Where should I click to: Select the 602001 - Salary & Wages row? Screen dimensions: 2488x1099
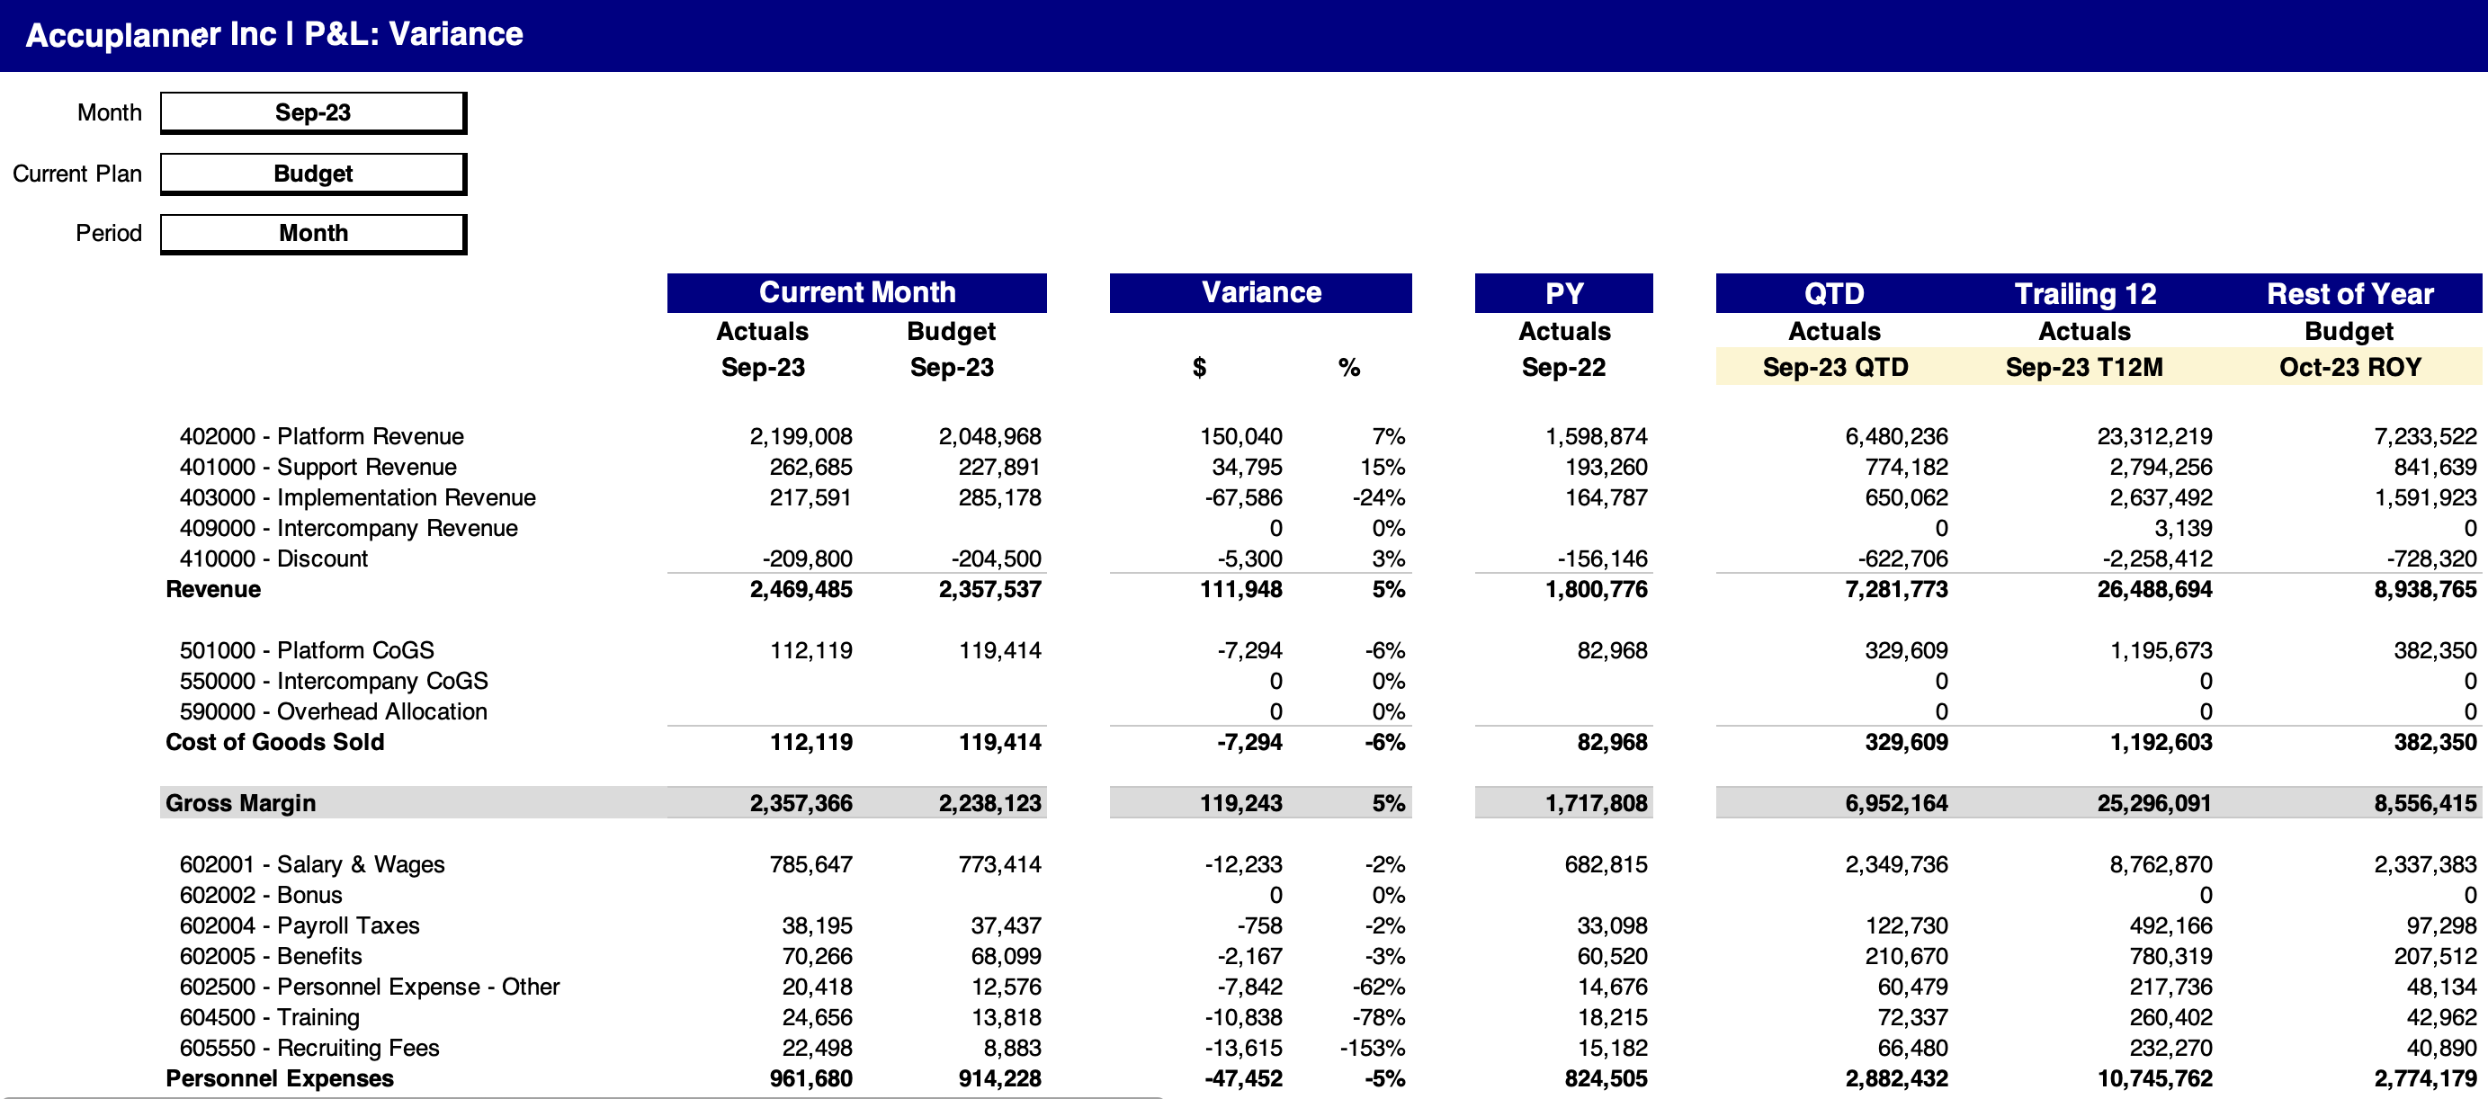(x=312, y=865)
